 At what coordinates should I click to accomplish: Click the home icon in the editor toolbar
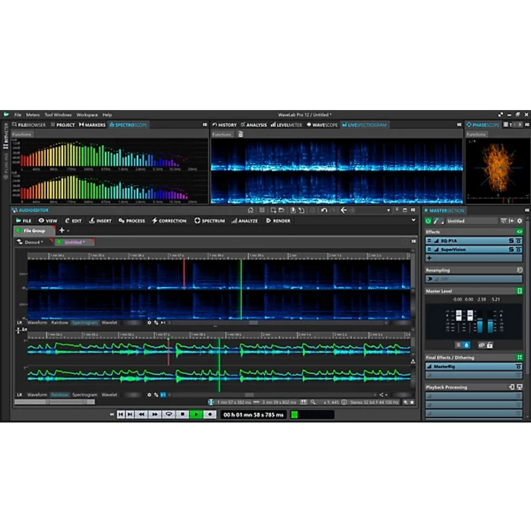click(251, 210)
